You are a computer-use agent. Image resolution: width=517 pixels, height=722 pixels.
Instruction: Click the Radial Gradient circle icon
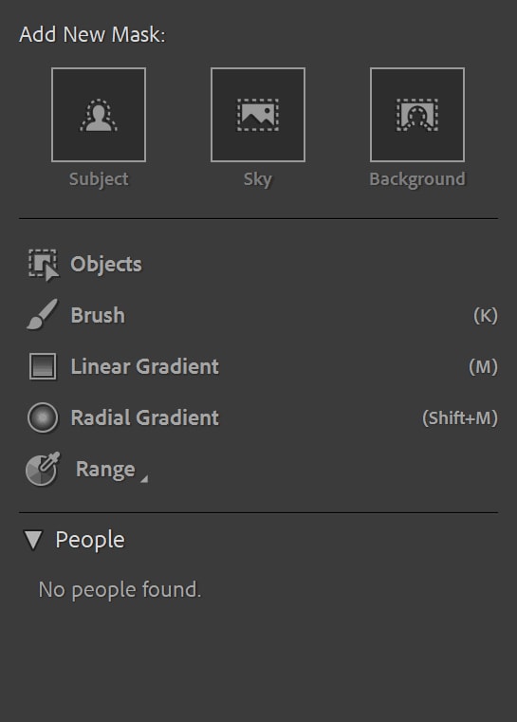43,417
